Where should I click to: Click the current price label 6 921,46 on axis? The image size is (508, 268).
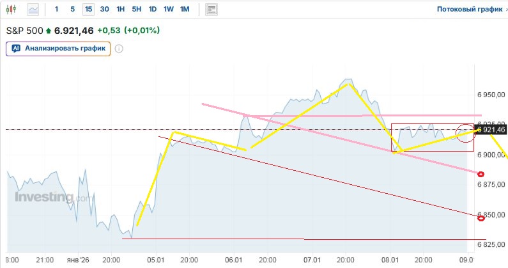[491, 130]
